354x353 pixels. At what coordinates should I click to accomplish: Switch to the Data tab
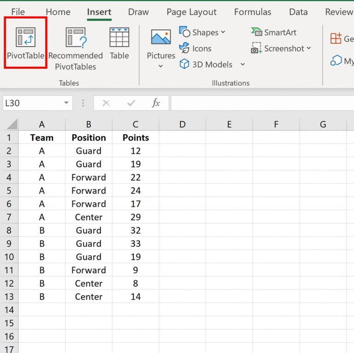(298, 12)
